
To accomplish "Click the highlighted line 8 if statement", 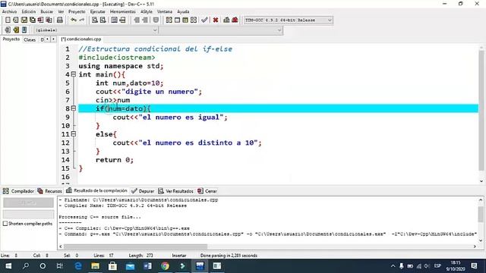I will (x=123, y=108).
